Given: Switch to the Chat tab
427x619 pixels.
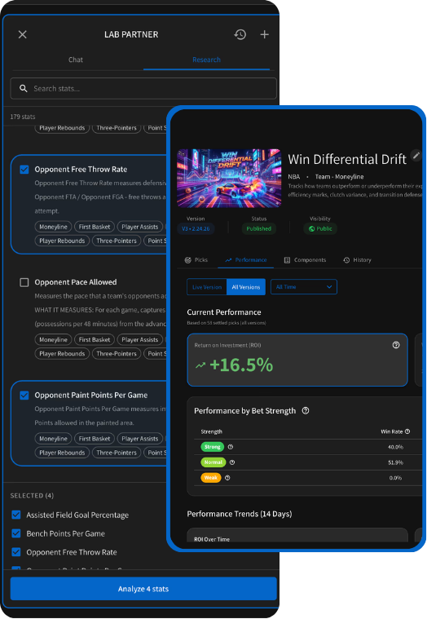Looking at the screenshot, I should (76, 60).
